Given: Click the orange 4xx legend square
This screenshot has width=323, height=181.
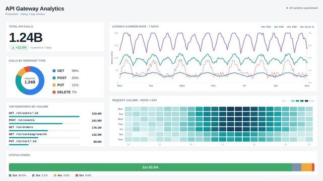Looking at the screenshot, I should [55, 175].
